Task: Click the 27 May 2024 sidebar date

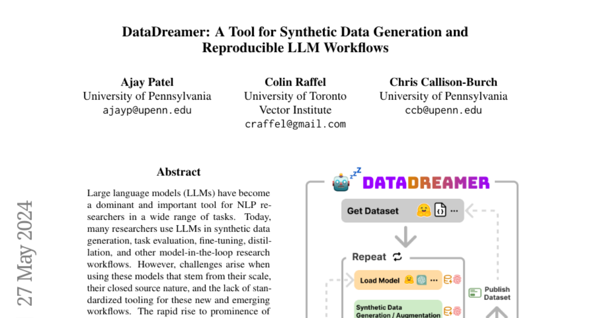Action: [x=25, y=253]
